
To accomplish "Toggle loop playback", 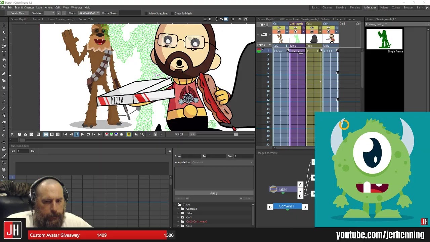I will (88, 134).
